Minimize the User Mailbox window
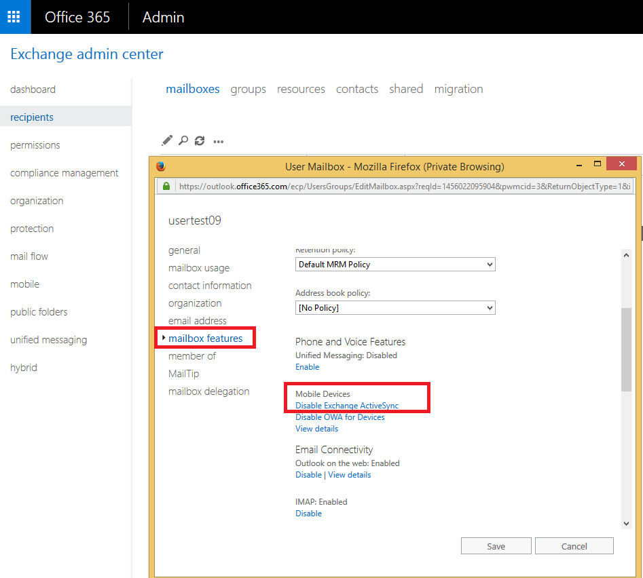The height and width of the screenshot is (578, 643). click(x=579, y=166)
